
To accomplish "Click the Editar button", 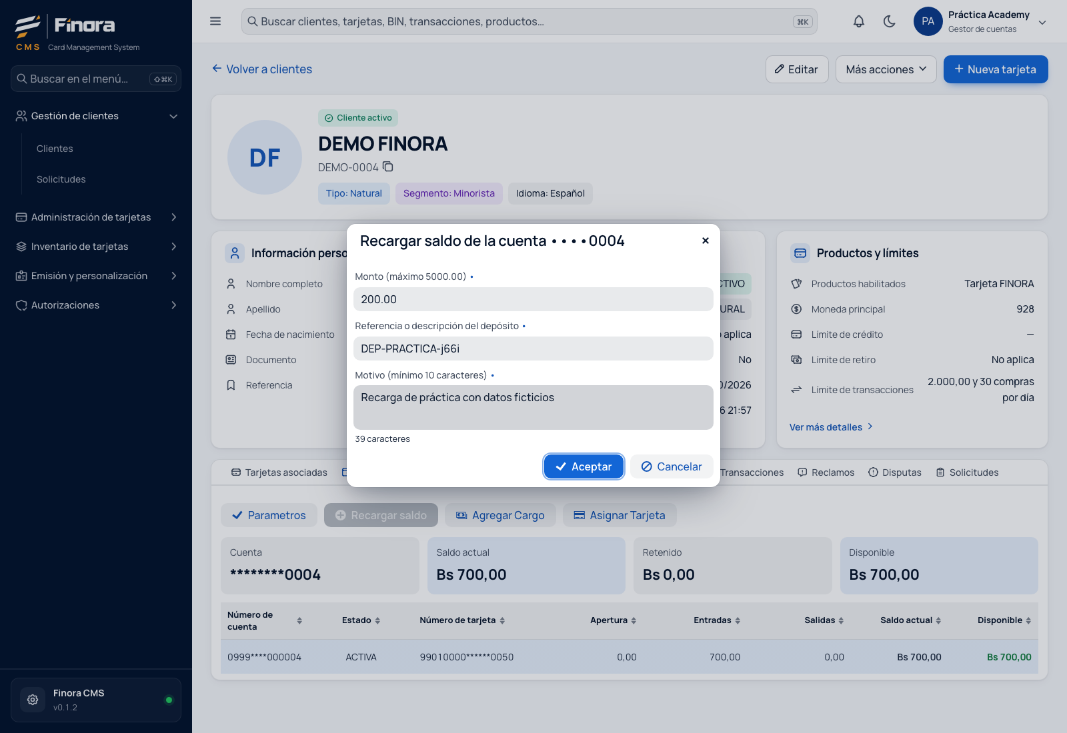I will pos(797,69).
